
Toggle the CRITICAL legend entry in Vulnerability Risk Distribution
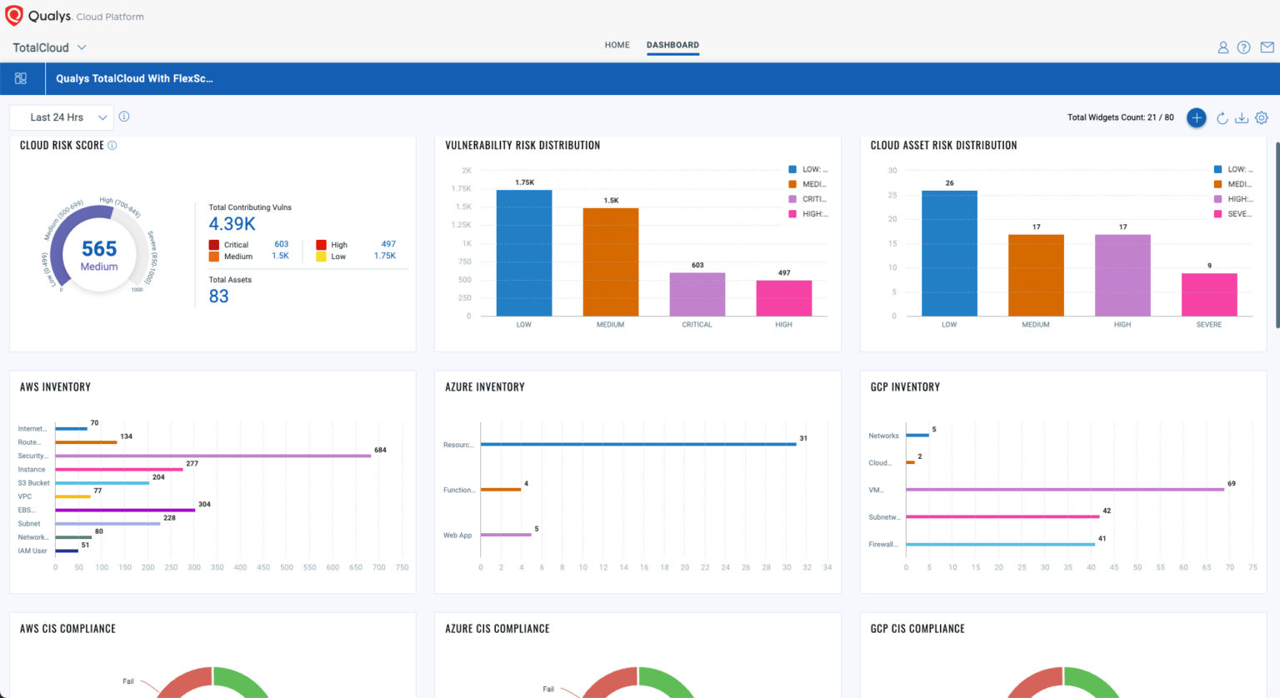tap(808, 198)
